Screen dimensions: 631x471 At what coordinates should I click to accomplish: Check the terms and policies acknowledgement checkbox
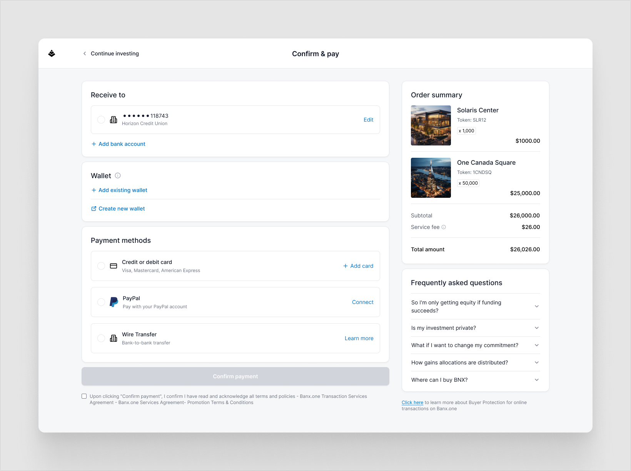click(x=84, y=396)
